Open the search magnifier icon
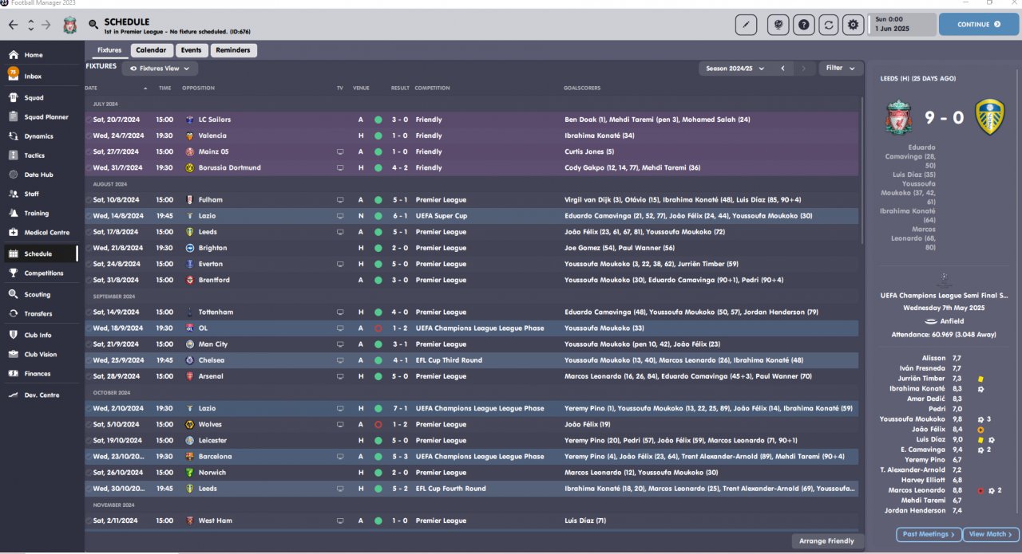The height and width of the screenshot is (554, 1022). 94,25
